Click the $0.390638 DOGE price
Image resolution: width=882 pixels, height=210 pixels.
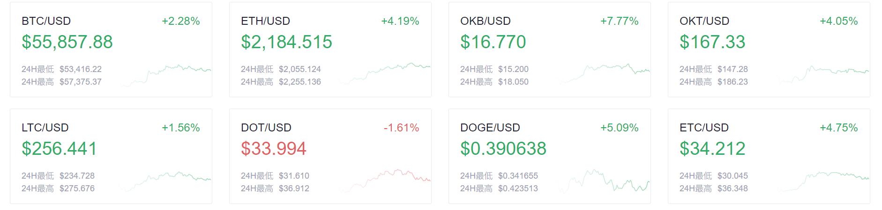[x=503, y=149]
